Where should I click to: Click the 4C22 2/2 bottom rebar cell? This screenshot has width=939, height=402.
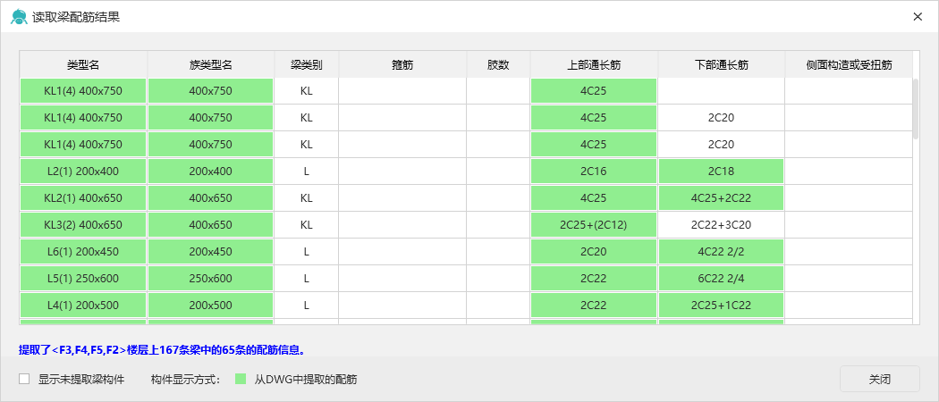pos(722,252)
